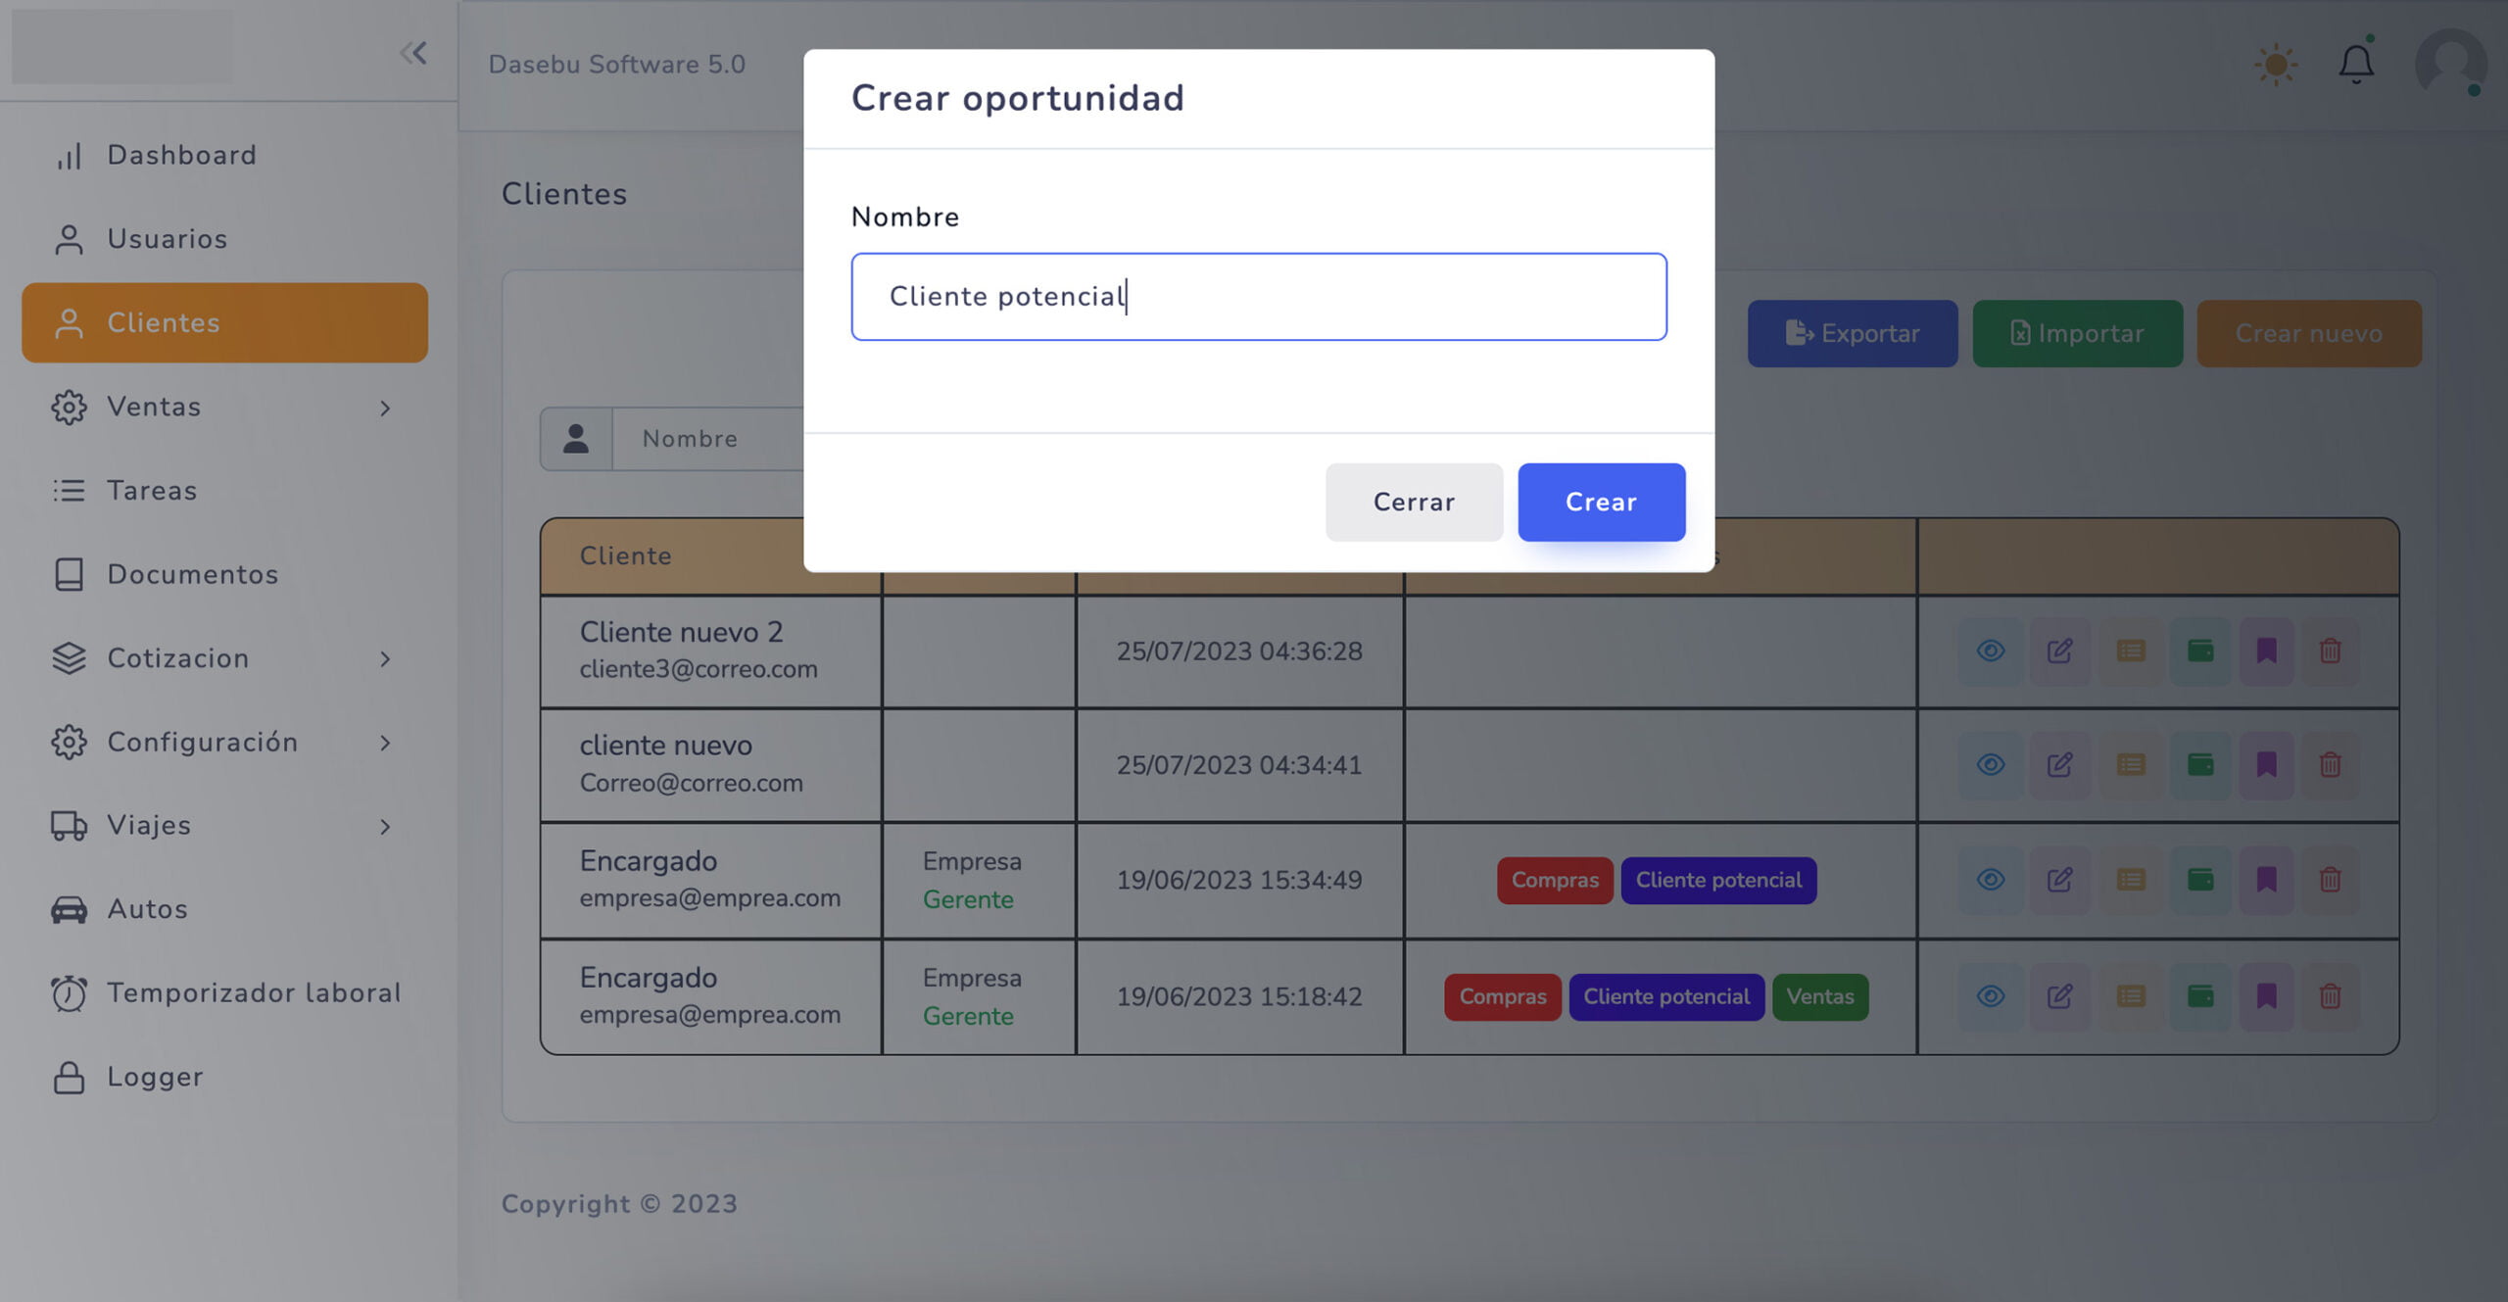Edit Cliente nuevo 2 with pencil icon
The height and width of the screenshot is (1302, 2508).
(2059, 651)
